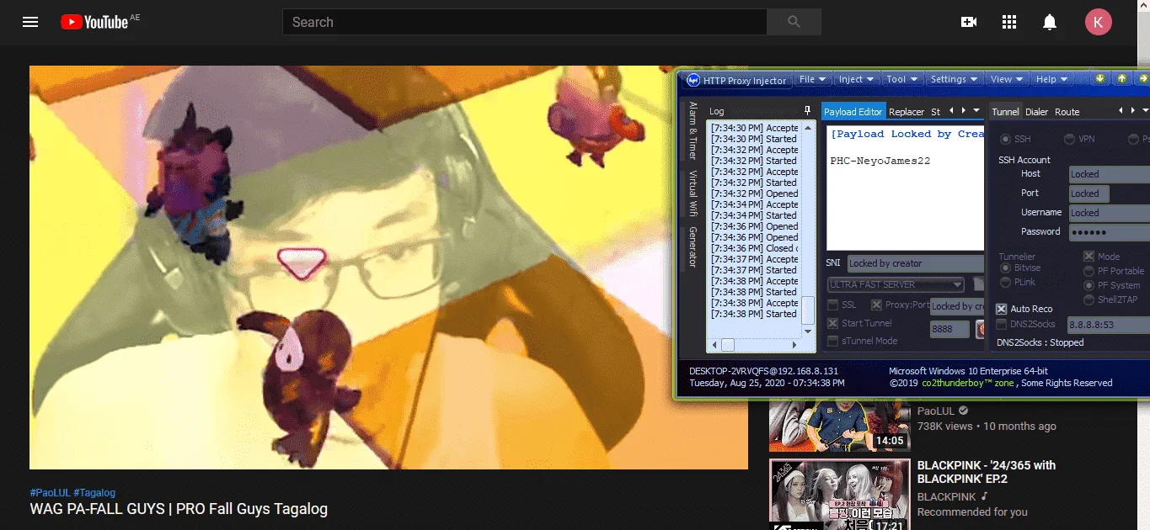Open the Settings dropdown menu
This screenshot has height=530, width=1150.
[954, 79]
